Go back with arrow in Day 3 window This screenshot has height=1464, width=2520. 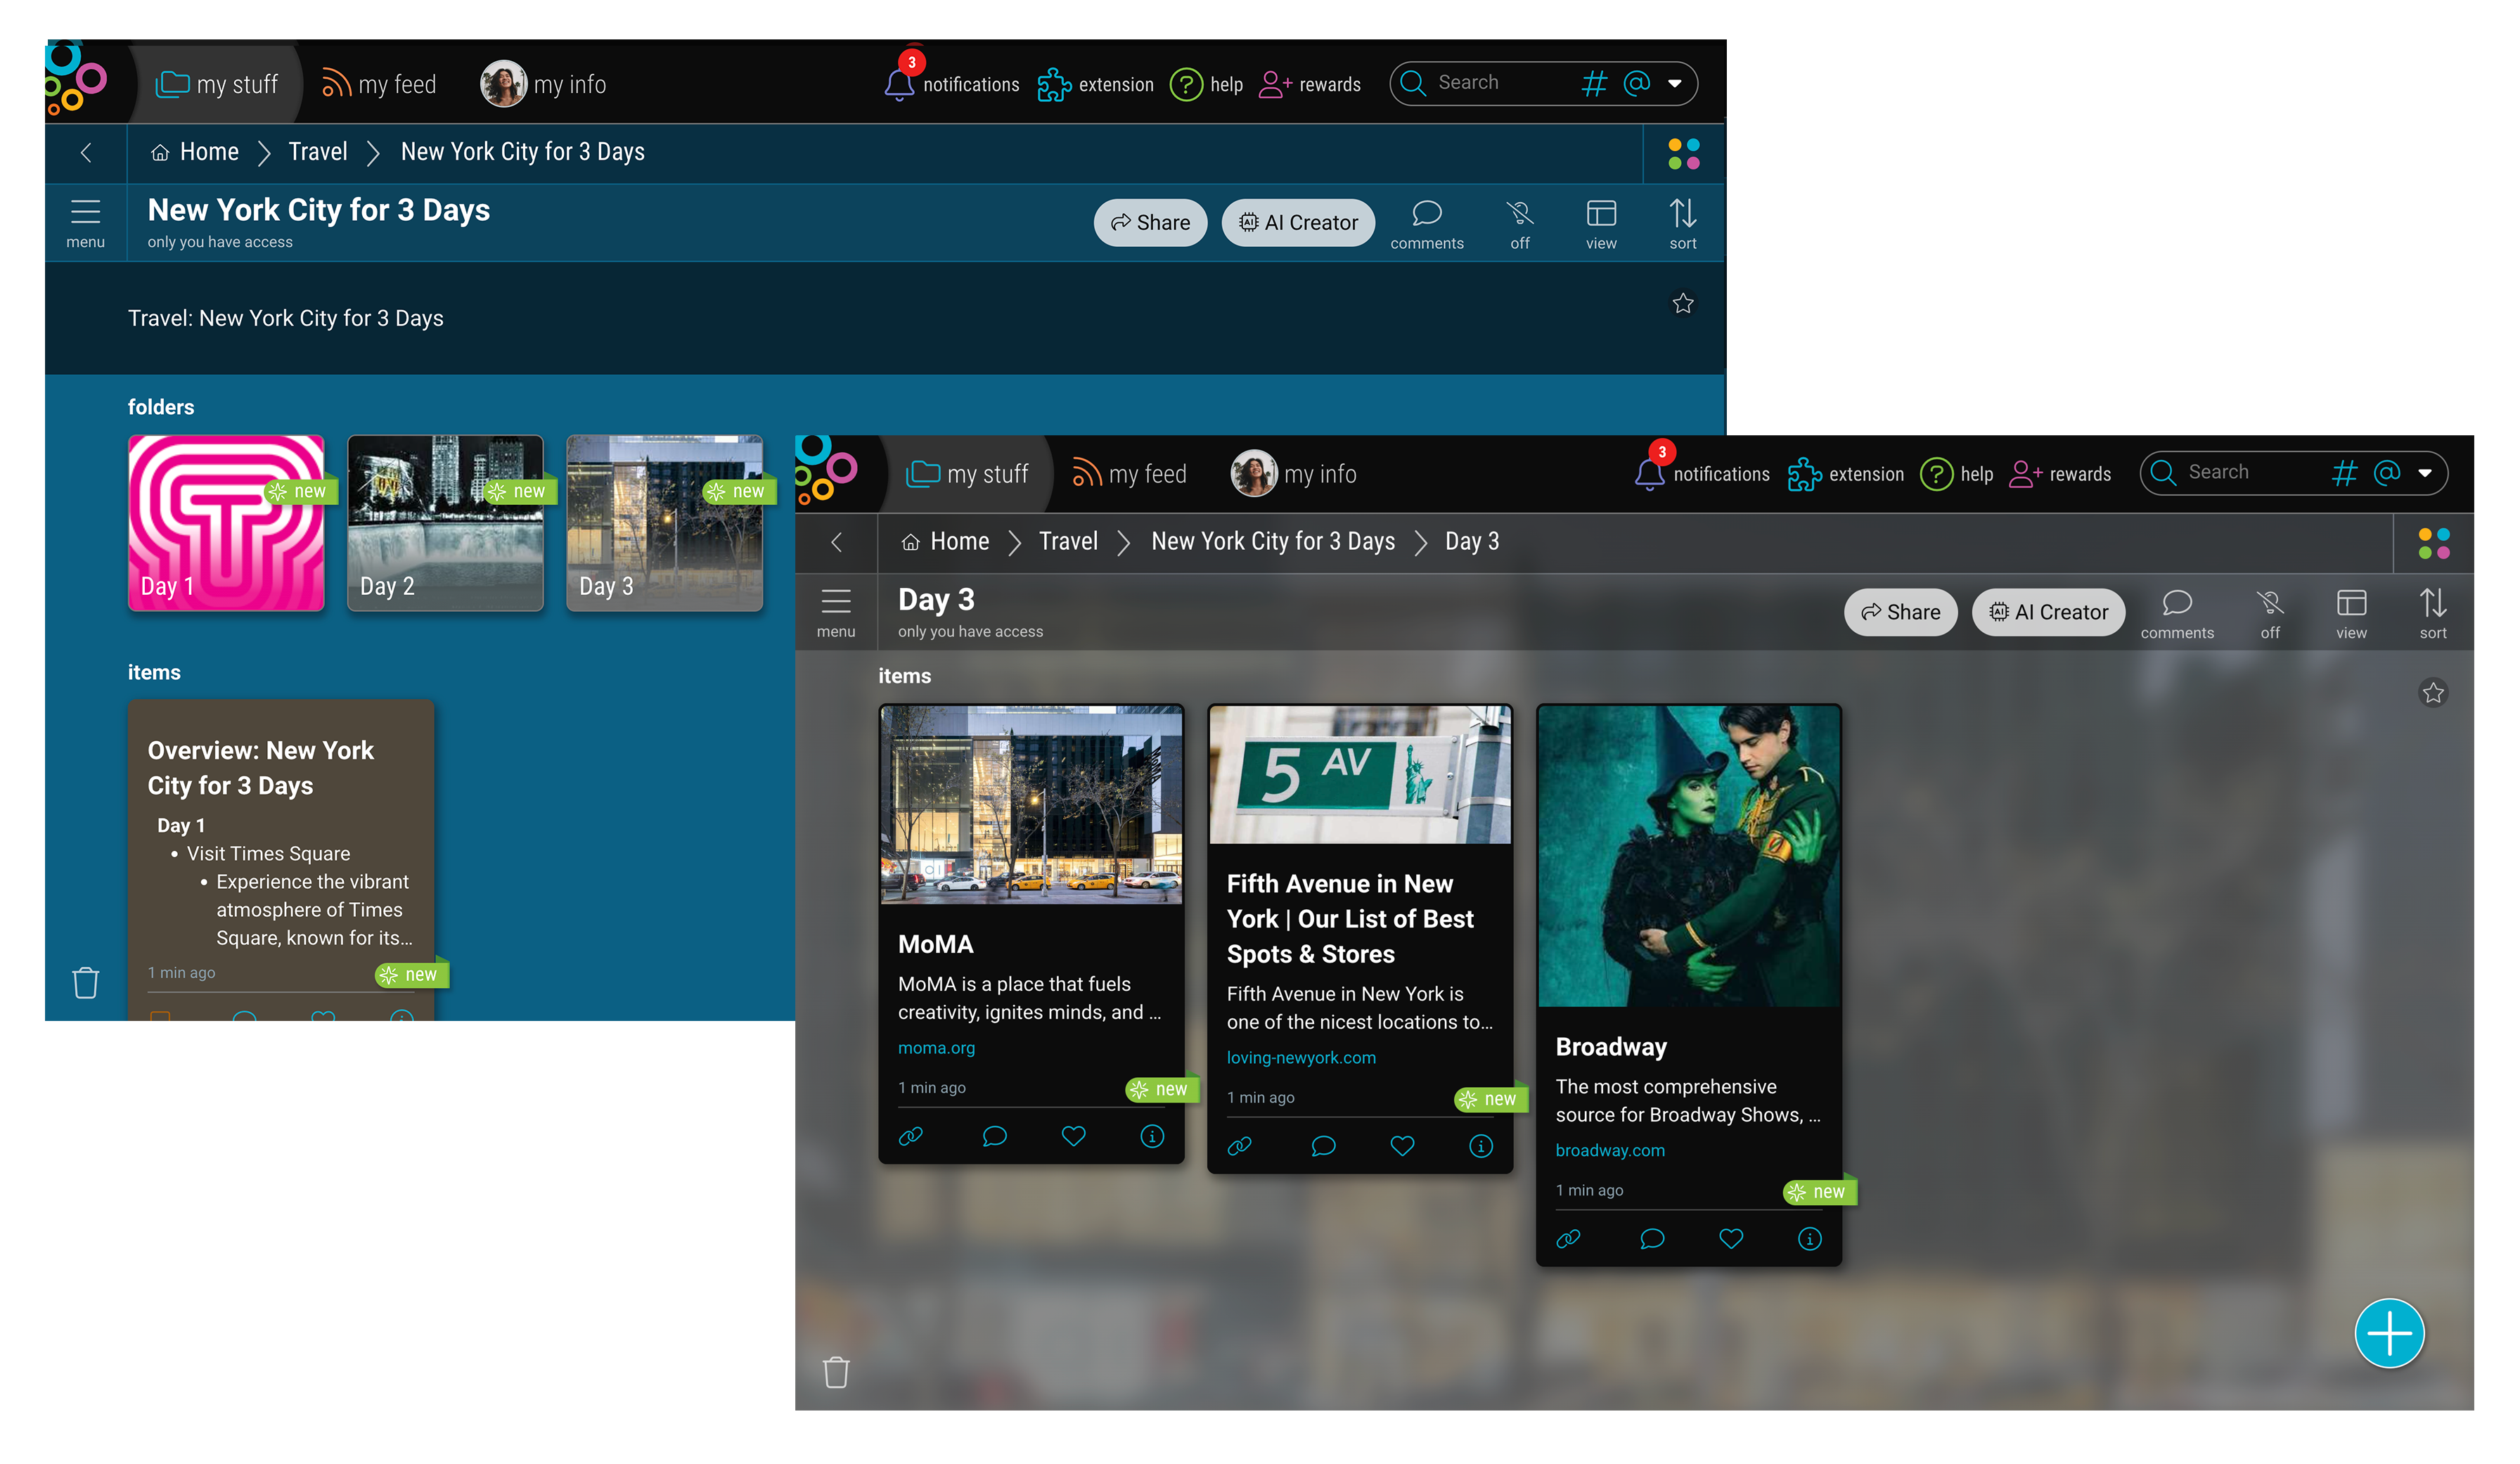[836, 542]
